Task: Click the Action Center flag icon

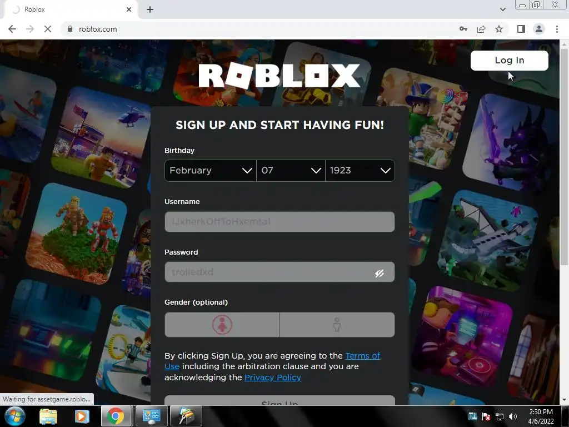Action: (x=486, y=416)
